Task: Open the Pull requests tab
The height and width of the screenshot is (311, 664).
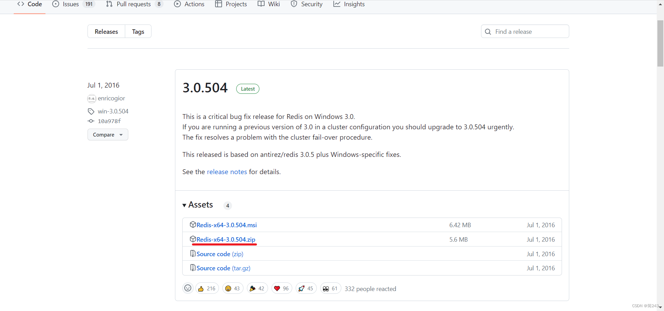Action: pos(134,4)
